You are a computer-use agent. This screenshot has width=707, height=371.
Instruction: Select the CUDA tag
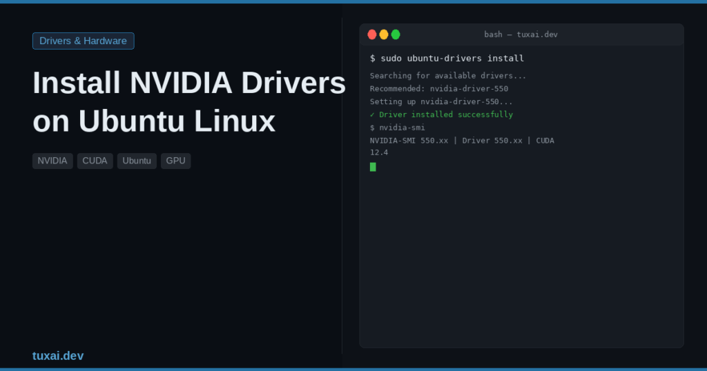95,161
